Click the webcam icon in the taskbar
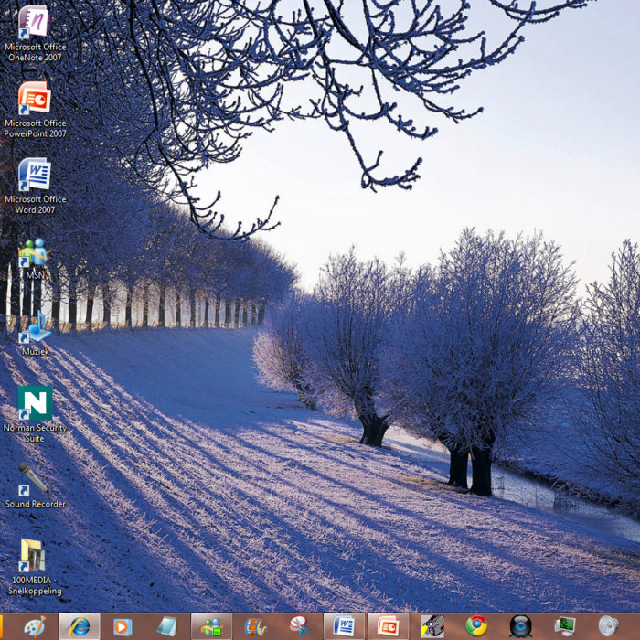Viewport: 640px width, 640px height. 520,626
